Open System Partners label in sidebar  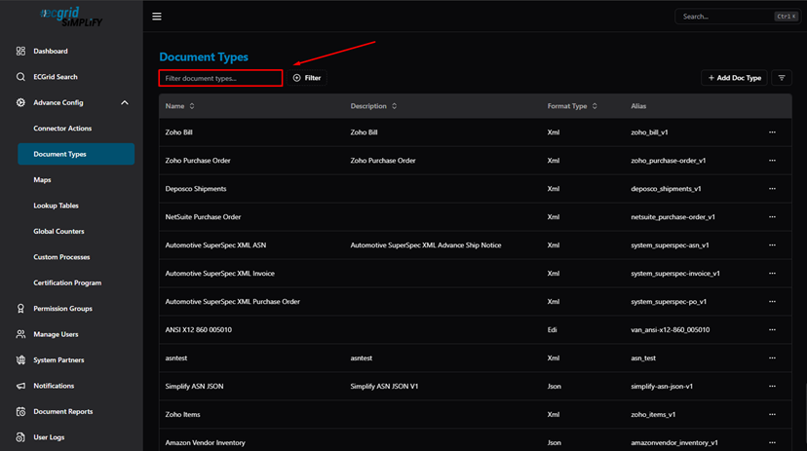tap(58, 360)
